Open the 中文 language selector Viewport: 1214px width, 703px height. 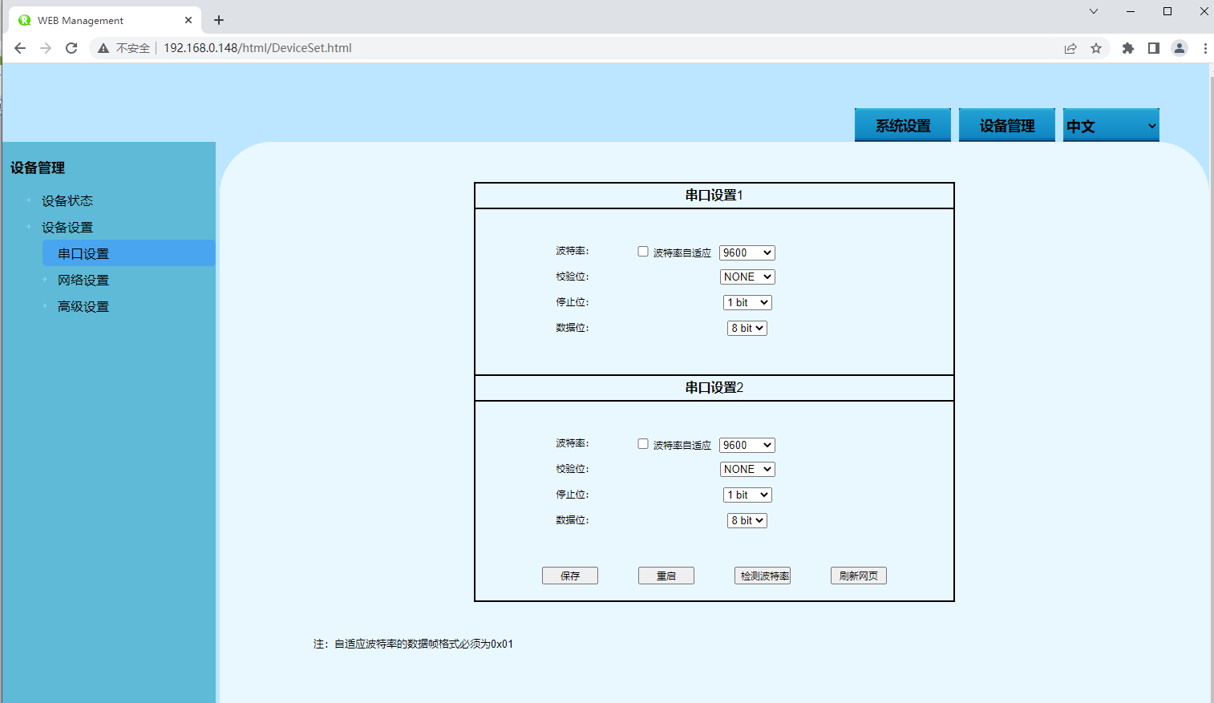(x=1111, y=126)
